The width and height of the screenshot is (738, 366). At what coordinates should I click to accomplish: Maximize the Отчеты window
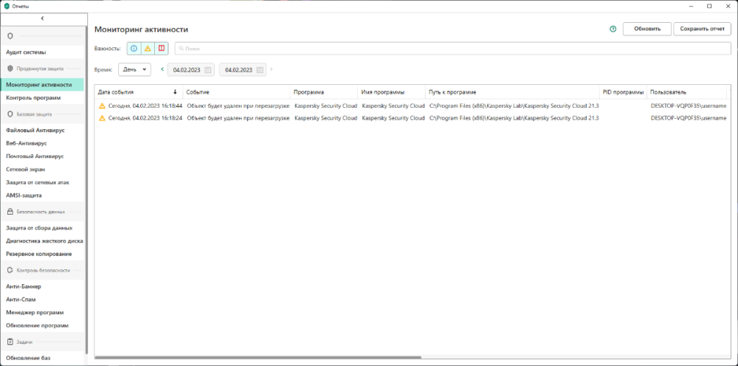[x=708, y=6]
